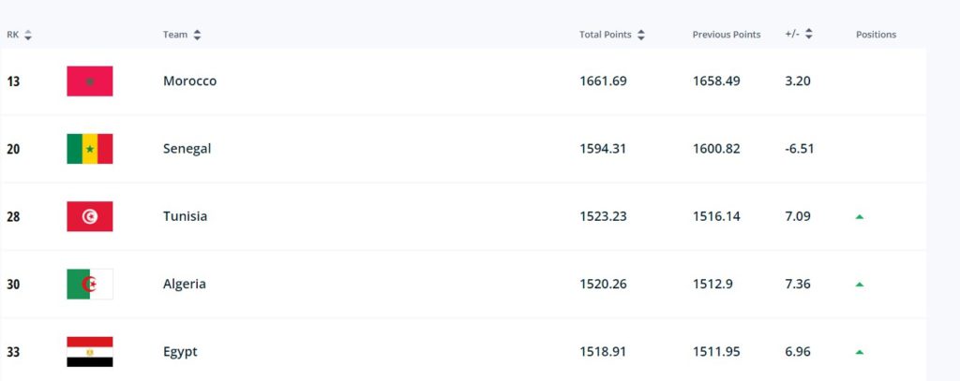Sort table by RK column arrows
This screenshot has height=381, width=960.
[x=27, y=35]
